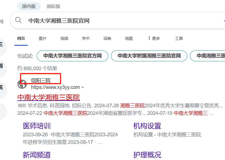This screenshot has width=225, height=160.
Task: Try suggestion 中南大学附属湘雅三医院官网
Action: pyautogui.click(x=149, y=56)
